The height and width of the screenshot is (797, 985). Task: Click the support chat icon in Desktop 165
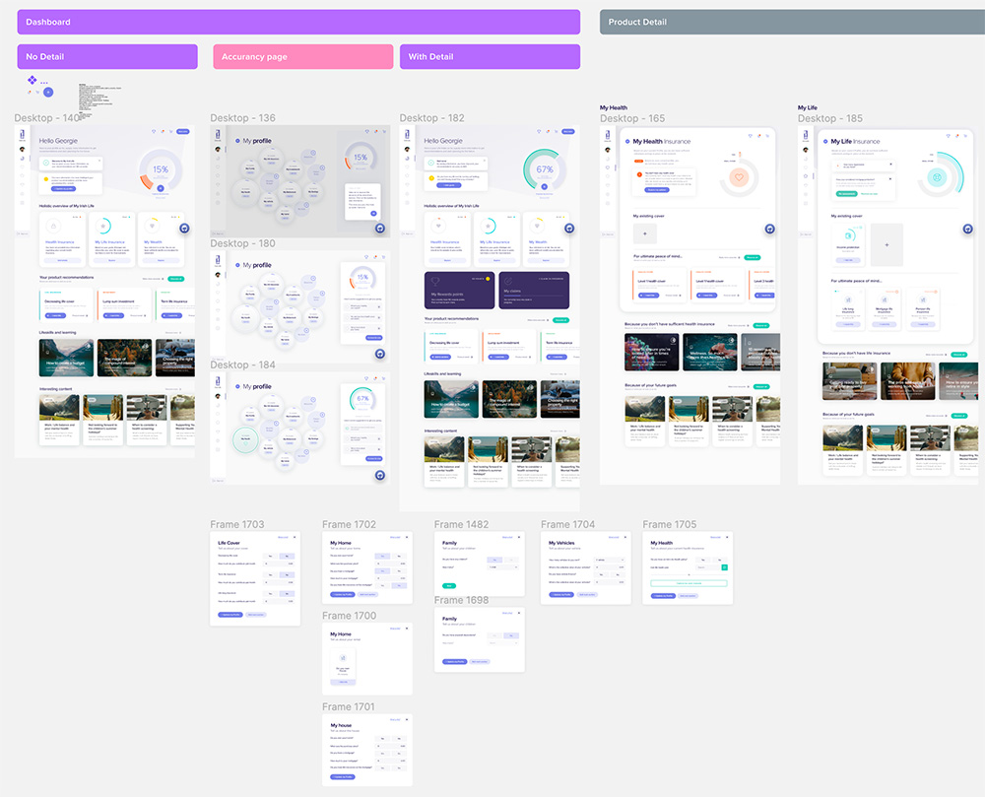(x=770, y=228)
